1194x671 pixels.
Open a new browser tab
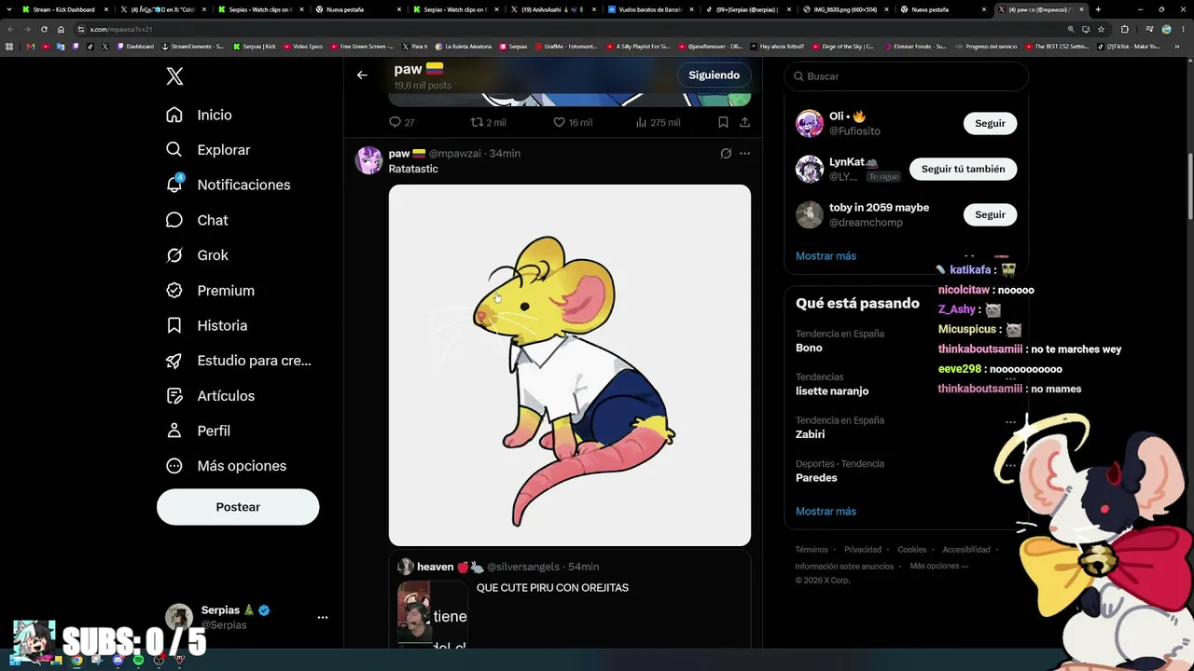[x=1098, y=9]
